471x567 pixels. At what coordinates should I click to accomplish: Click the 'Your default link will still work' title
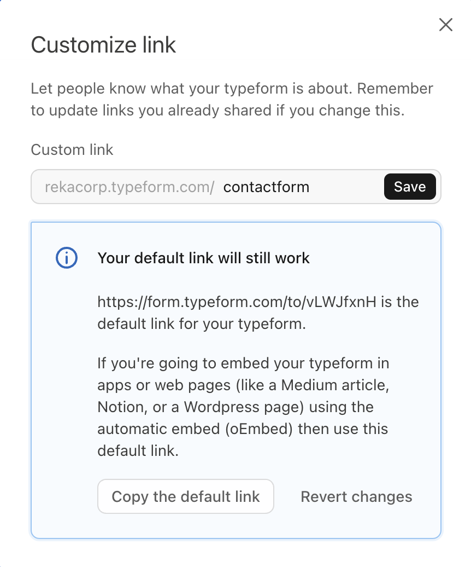tap(203, 258)
